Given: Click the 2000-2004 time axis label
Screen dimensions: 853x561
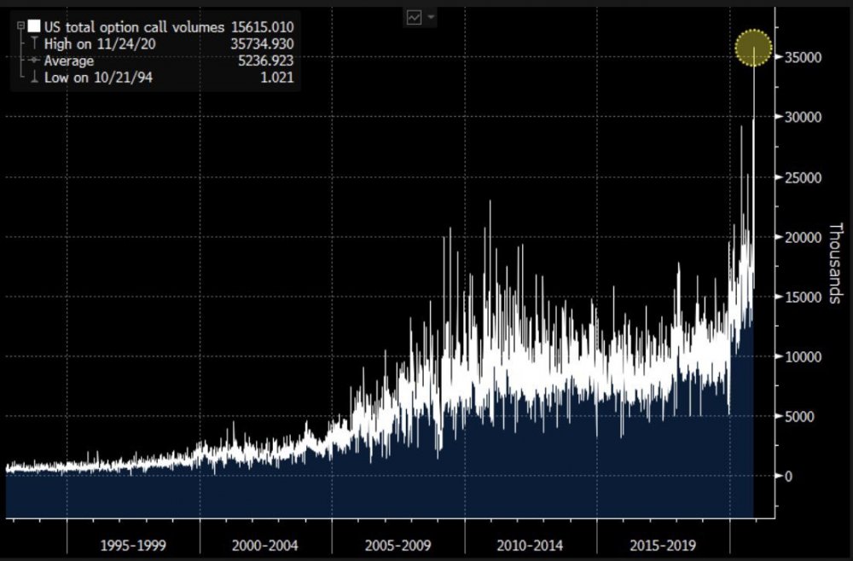Looking at the screenshot, I should 265,546.
